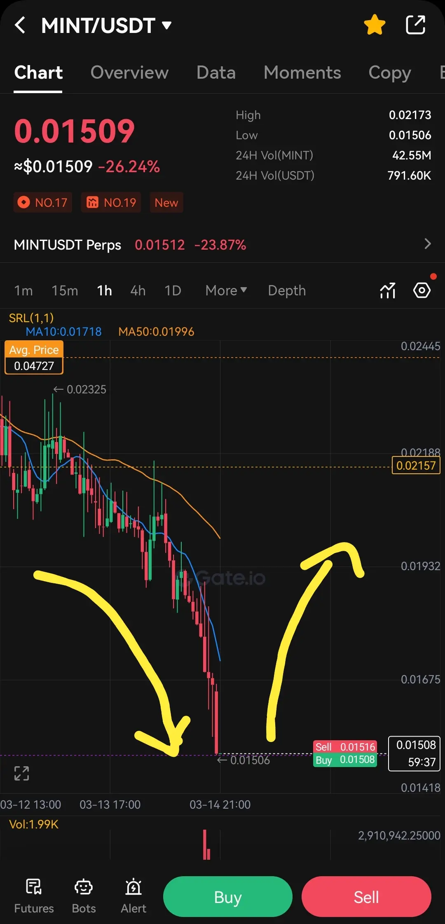Open MINTUSDT Perps chevron row
445x924 pixels.
(x=222, y=245)
